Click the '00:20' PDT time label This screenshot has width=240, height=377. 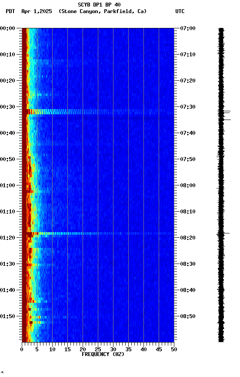pos(7,81)
